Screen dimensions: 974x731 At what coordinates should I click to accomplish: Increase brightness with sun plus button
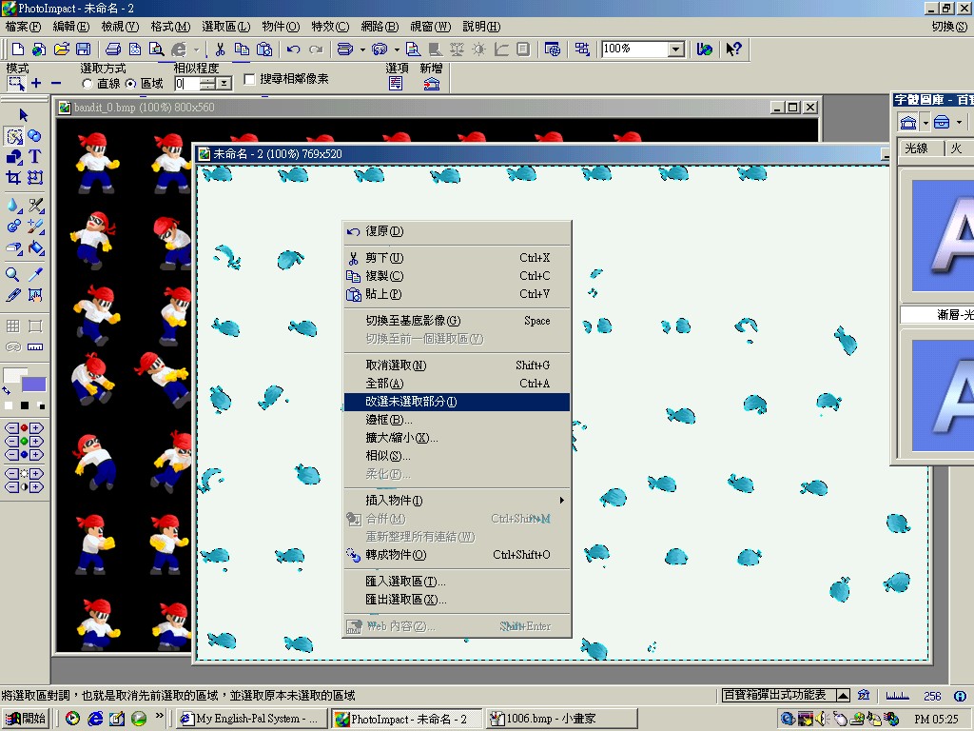click(x=36, y=474)
